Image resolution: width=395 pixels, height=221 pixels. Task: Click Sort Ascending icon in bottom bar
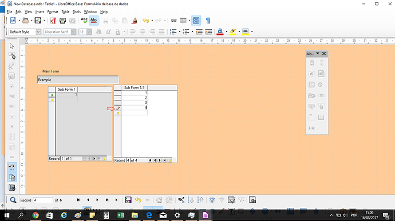pyautogui.click(x=191, y=200)
